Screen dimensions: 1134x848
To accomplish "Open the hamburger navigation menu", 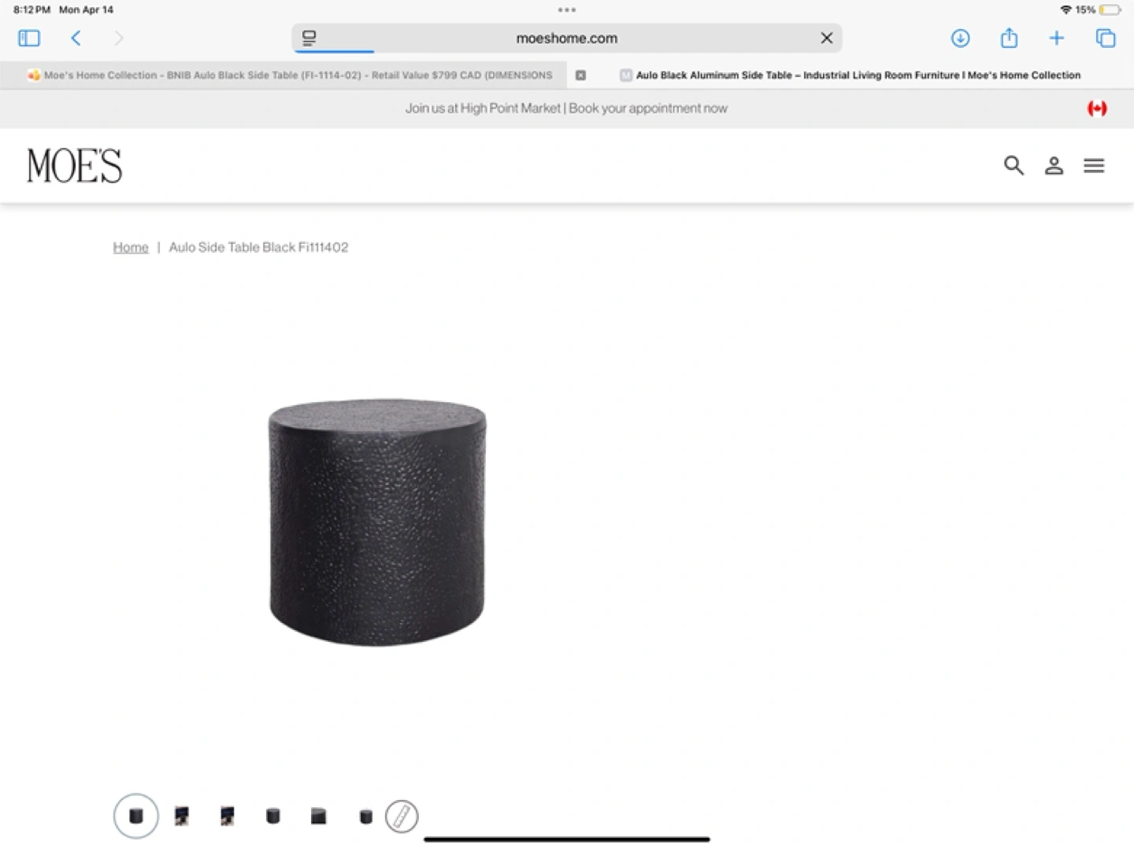I will (x=1094, y=165).
